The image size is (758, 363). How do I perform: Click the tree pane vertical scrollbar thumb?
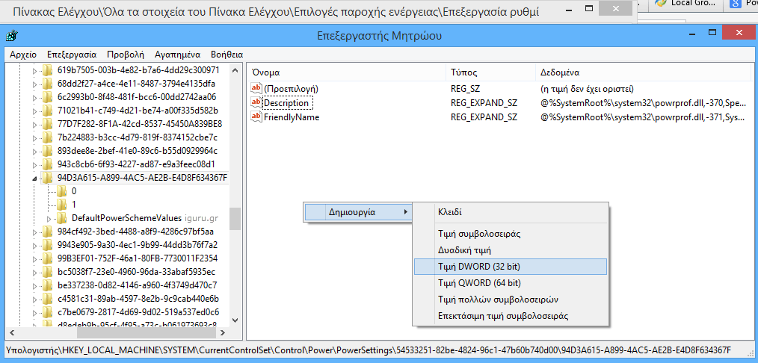tap(235, 219)
